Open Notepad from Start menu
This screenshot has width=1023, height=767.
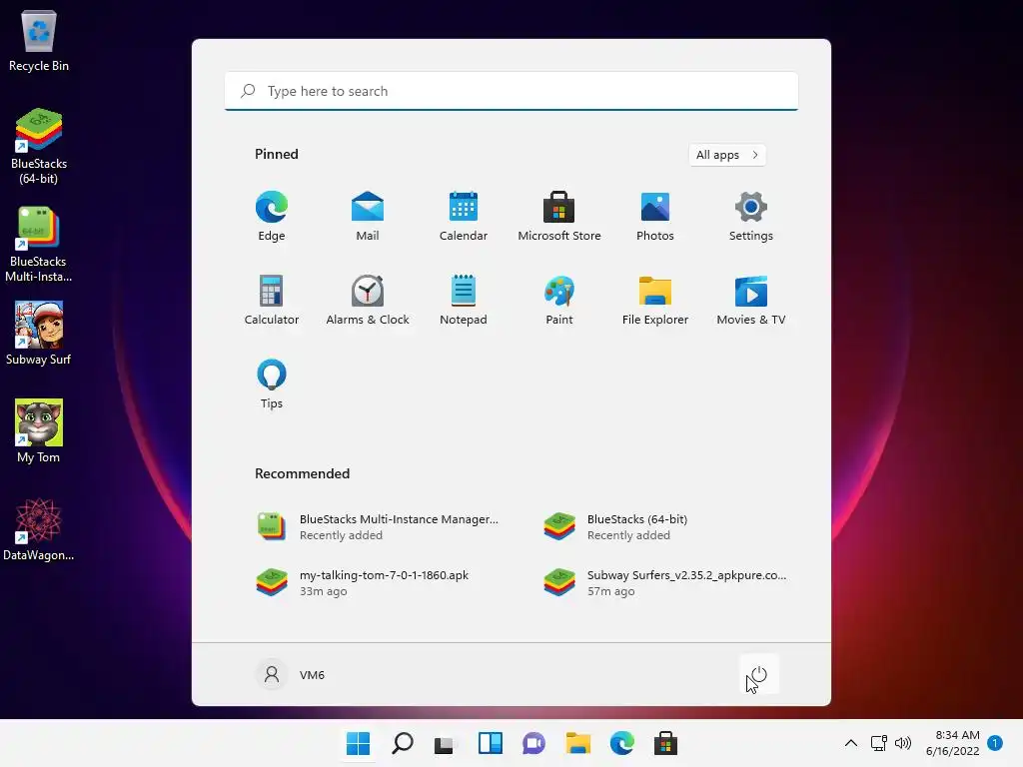464,300
